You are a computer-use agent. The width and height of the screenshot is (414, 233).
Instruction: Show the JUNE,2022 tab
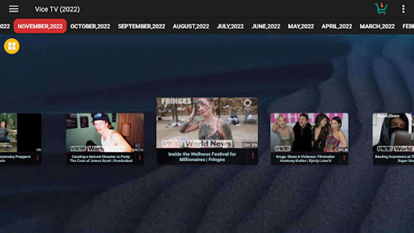point(266,26)
